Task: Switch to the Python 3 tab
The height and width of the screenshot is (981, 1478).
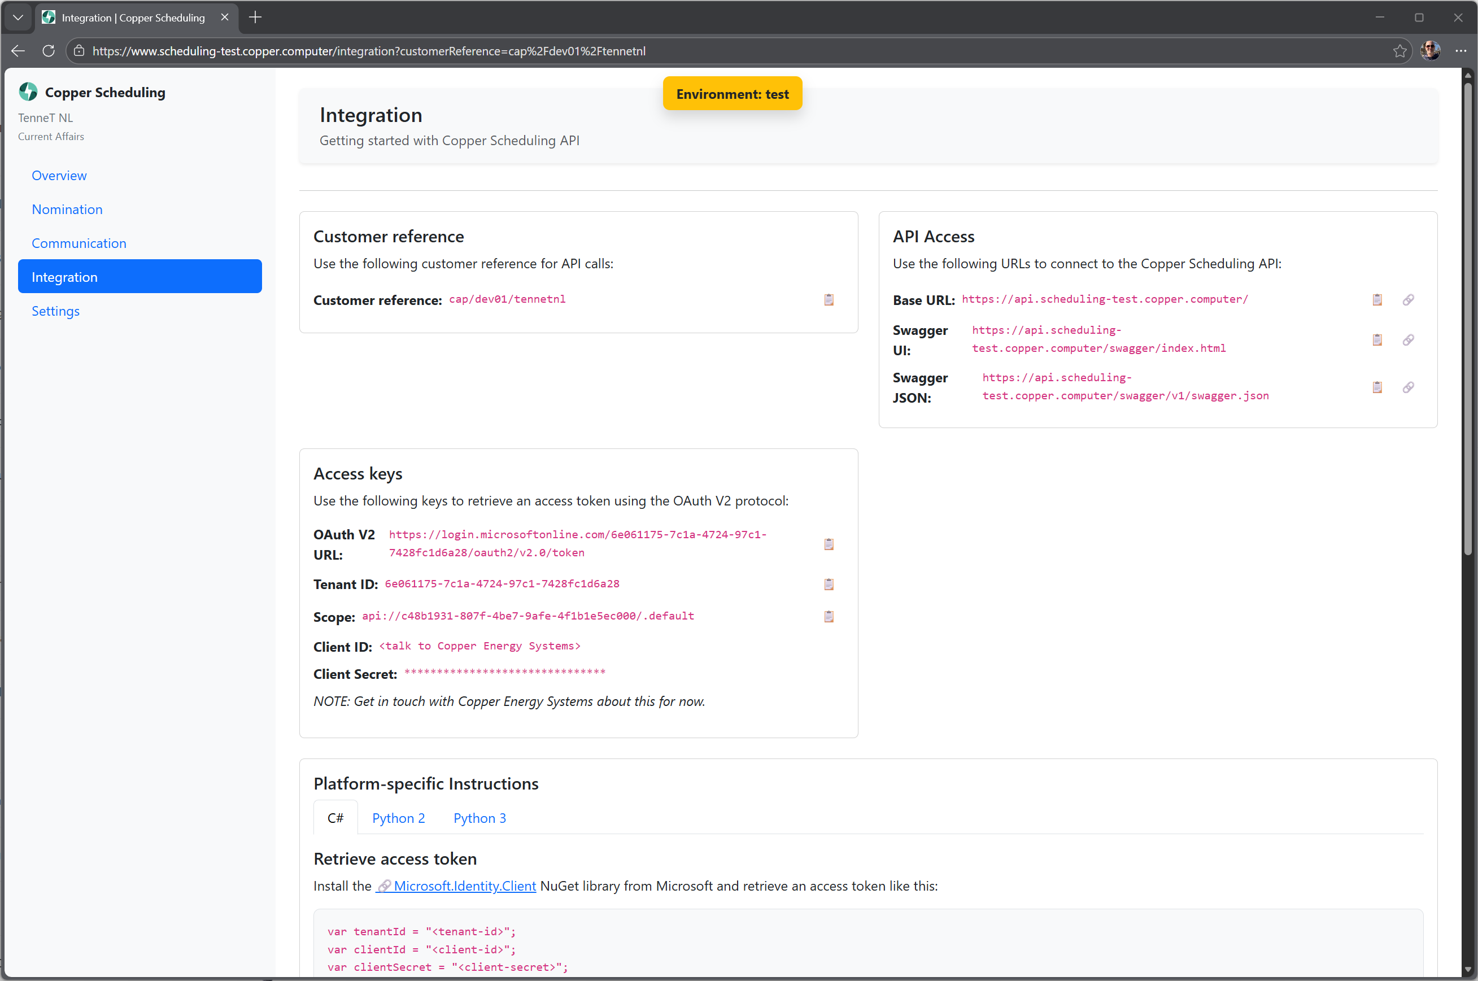Action: pyautogui.click(x=479, y=818)
